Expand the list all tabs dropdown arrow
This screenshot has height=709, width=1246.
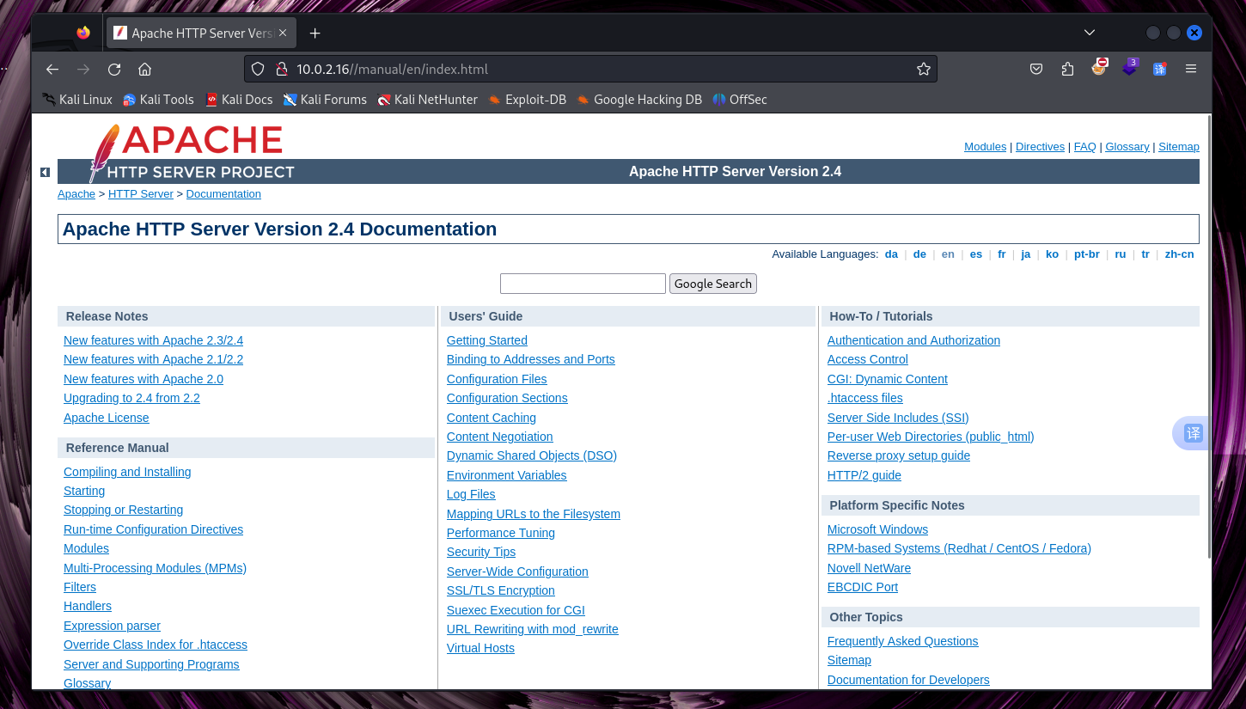(1090, 33)
